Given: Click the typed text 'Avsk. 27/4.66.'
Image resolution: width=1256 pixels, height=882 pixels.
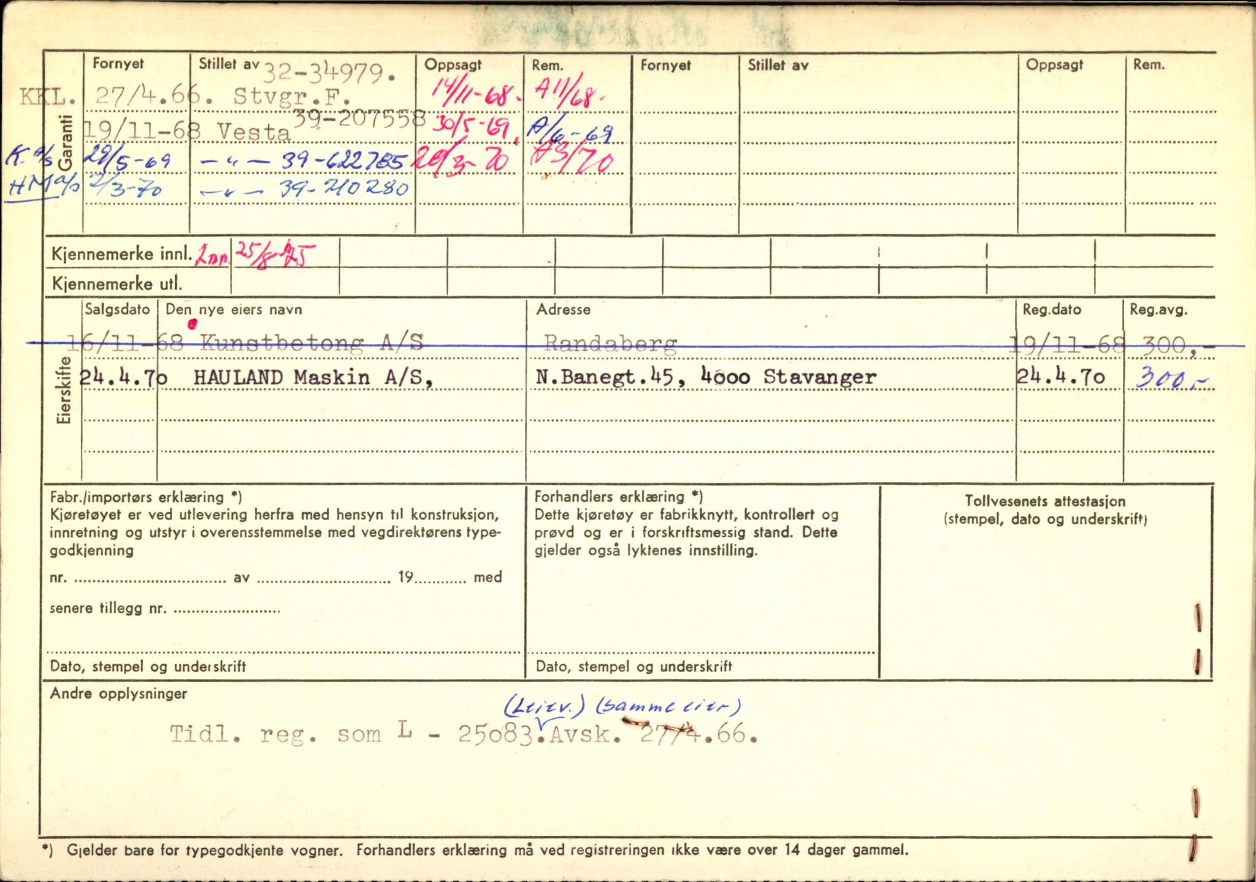Looking at the screenshot, I should pyautogui.click(x=654, y=734).
